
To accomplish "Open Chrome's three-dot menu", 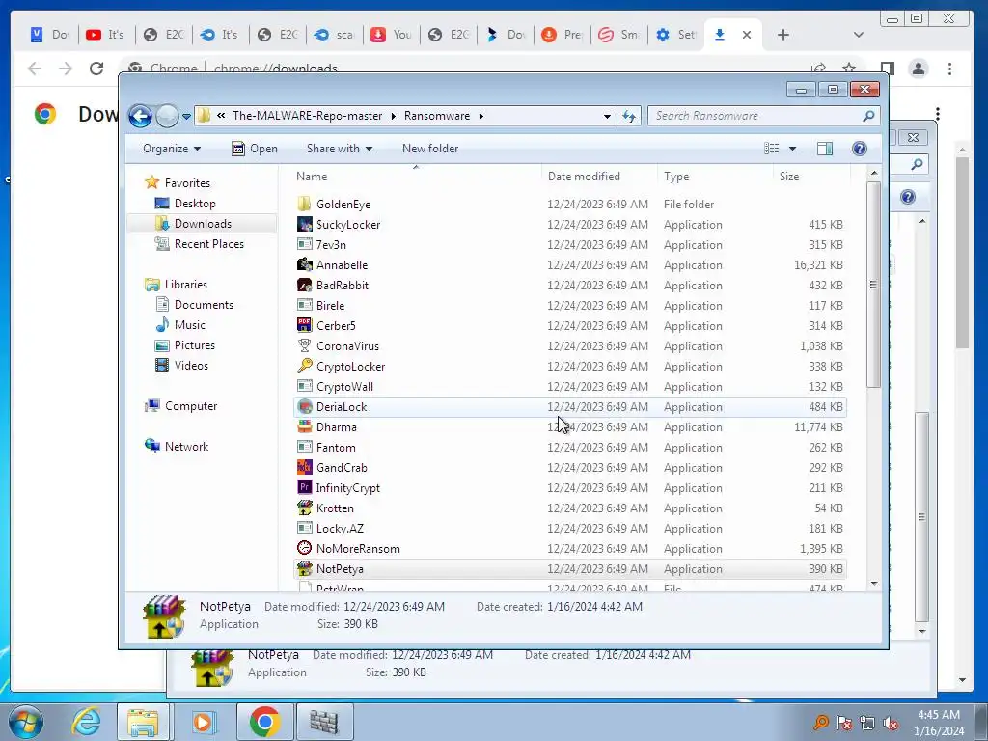I will [x=949, y=69].
